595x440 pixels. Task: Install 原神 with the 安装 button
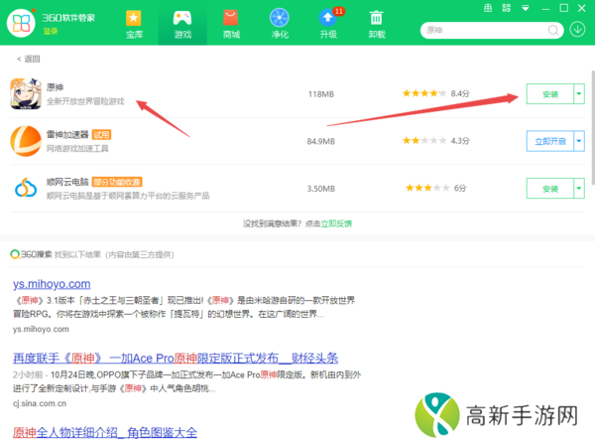pos(549,94)
